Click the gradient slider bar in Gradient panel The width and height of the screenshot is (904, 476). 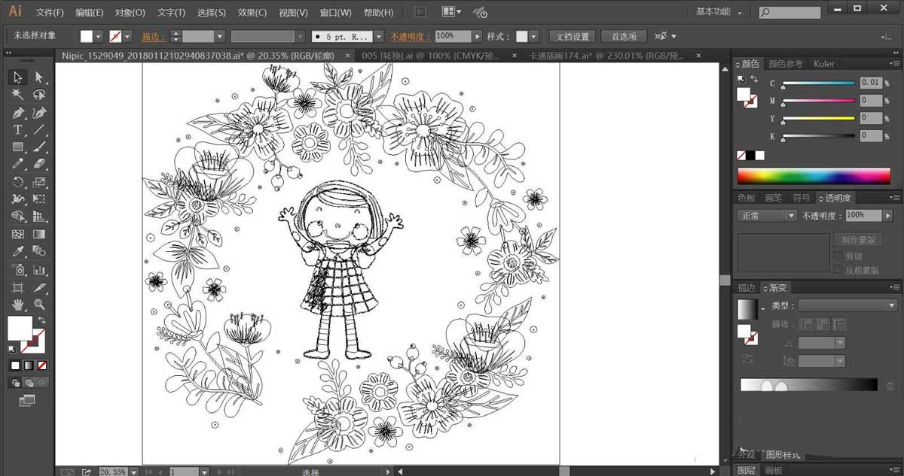click(808, 385)
